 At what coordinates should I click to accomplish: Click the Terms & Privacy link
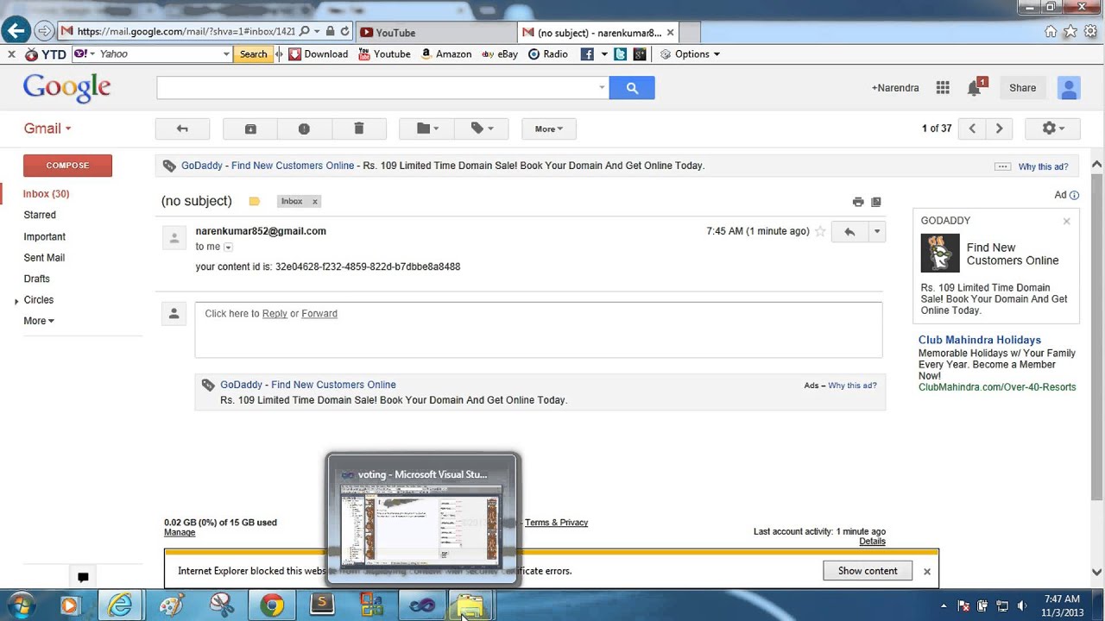(556, 523)
